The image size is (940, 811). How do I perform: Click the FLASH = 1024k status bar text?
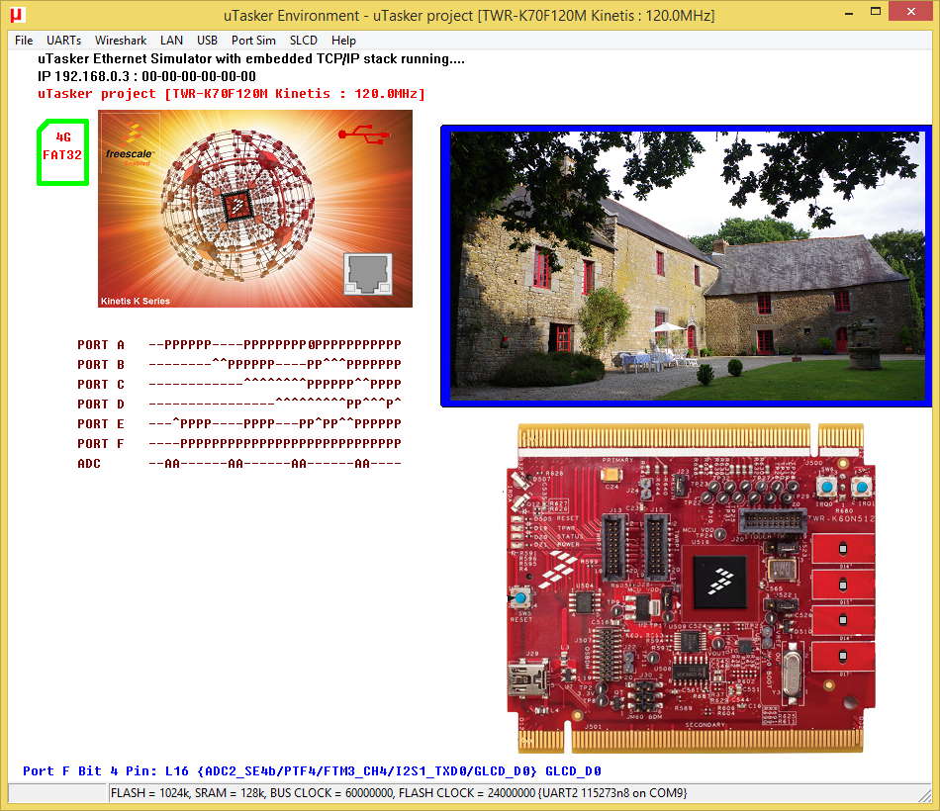point(399,792)
